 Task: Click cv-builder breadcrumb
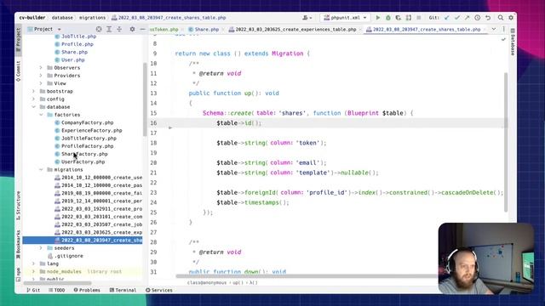pyautogui.click(x=32, y=18)
